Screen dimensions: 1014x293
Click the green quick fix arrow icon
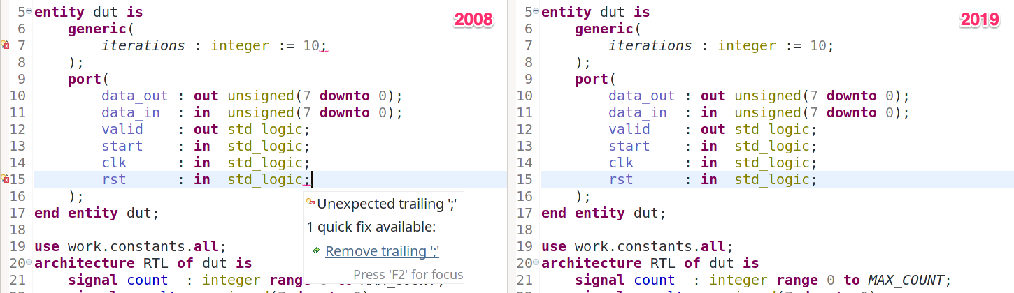(x=316, y=250)
